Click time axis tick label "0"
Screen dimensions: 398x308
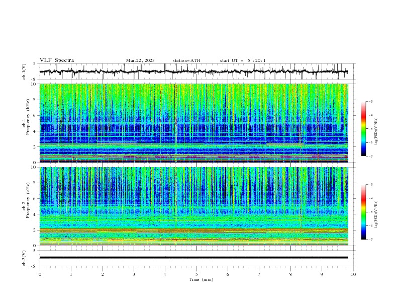(x=40, y=274)
